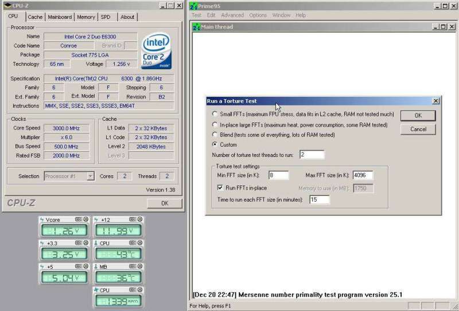
Task: Open settings icon on the +5 voltage widget
Action: 78,266
